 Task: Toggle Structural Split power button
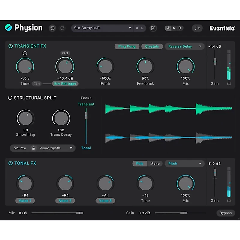[10, 98]
